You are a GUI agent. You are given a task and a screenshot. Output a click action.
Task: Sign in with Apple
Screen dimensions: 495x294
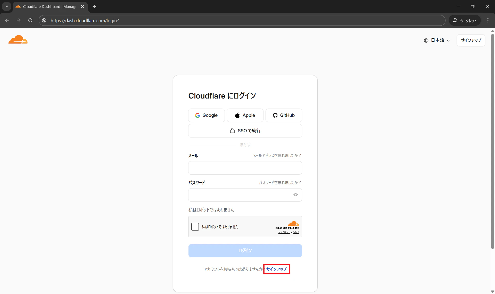(x=245, y=115)
